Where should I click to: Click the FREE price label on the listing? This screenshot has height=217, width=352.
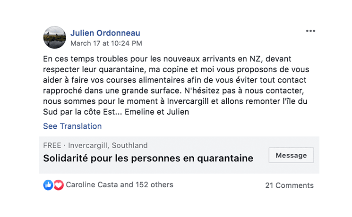(x=52, y=145)
